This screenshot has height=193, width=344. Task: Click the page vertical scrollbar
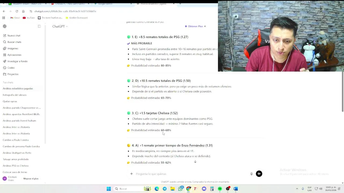(x=342, y=92)
